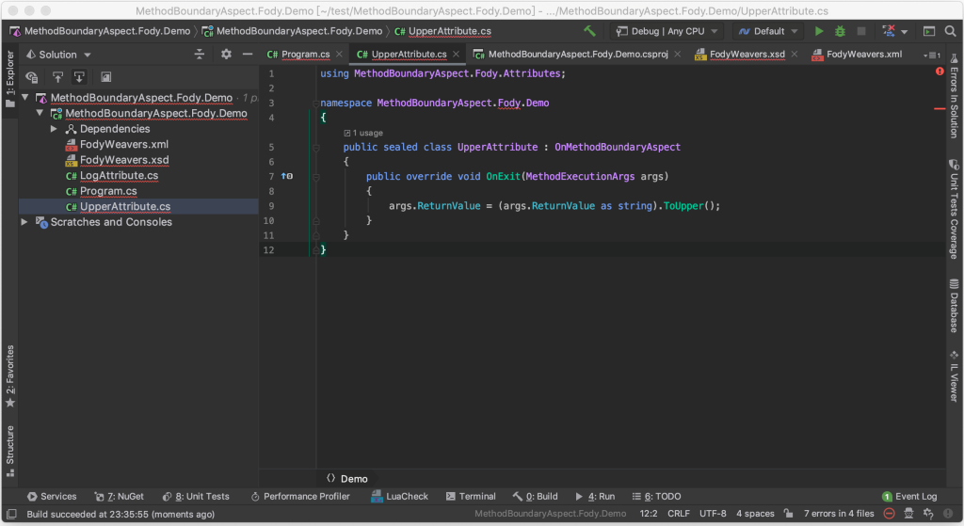Open the LuaCheck tool window
The image size is (964, 526).
coord(399,497)
